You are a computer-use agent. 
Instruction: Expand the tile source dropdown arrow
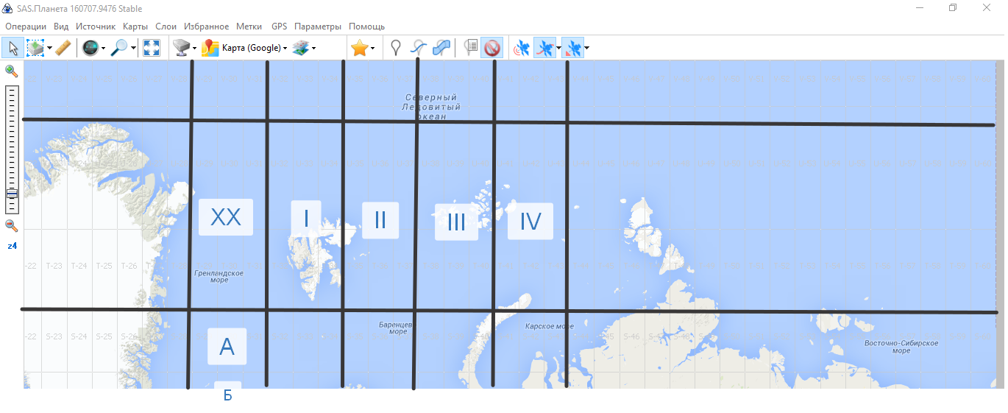[194, 49]
